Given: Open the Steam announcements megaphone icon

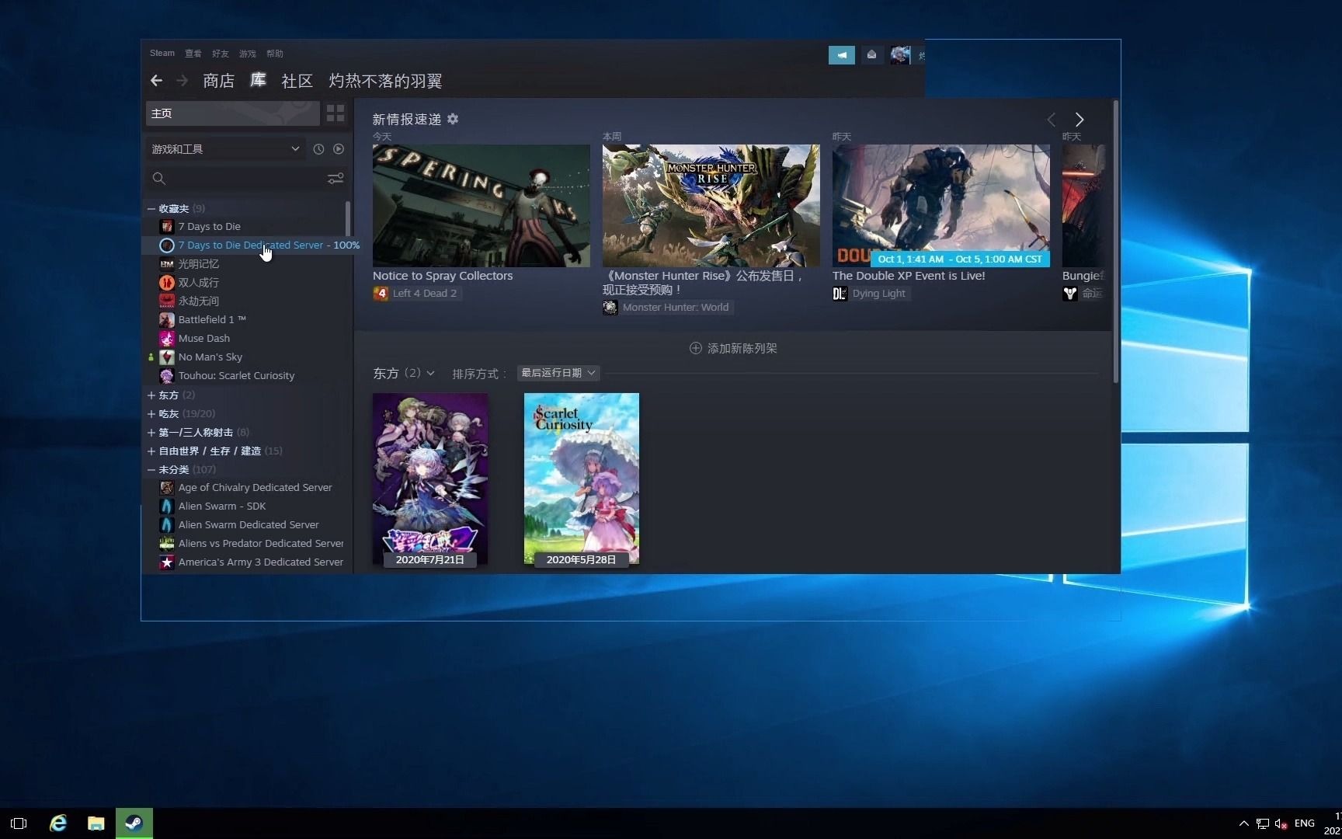Looking at the screenshot, I should [x=842, y=55].
